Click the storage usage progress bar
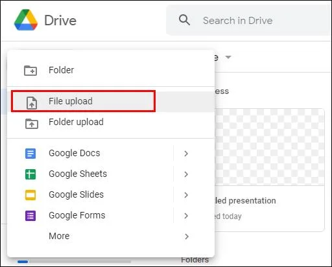The width and height of the screenshot is (332, 267). (x=74, y=262)
